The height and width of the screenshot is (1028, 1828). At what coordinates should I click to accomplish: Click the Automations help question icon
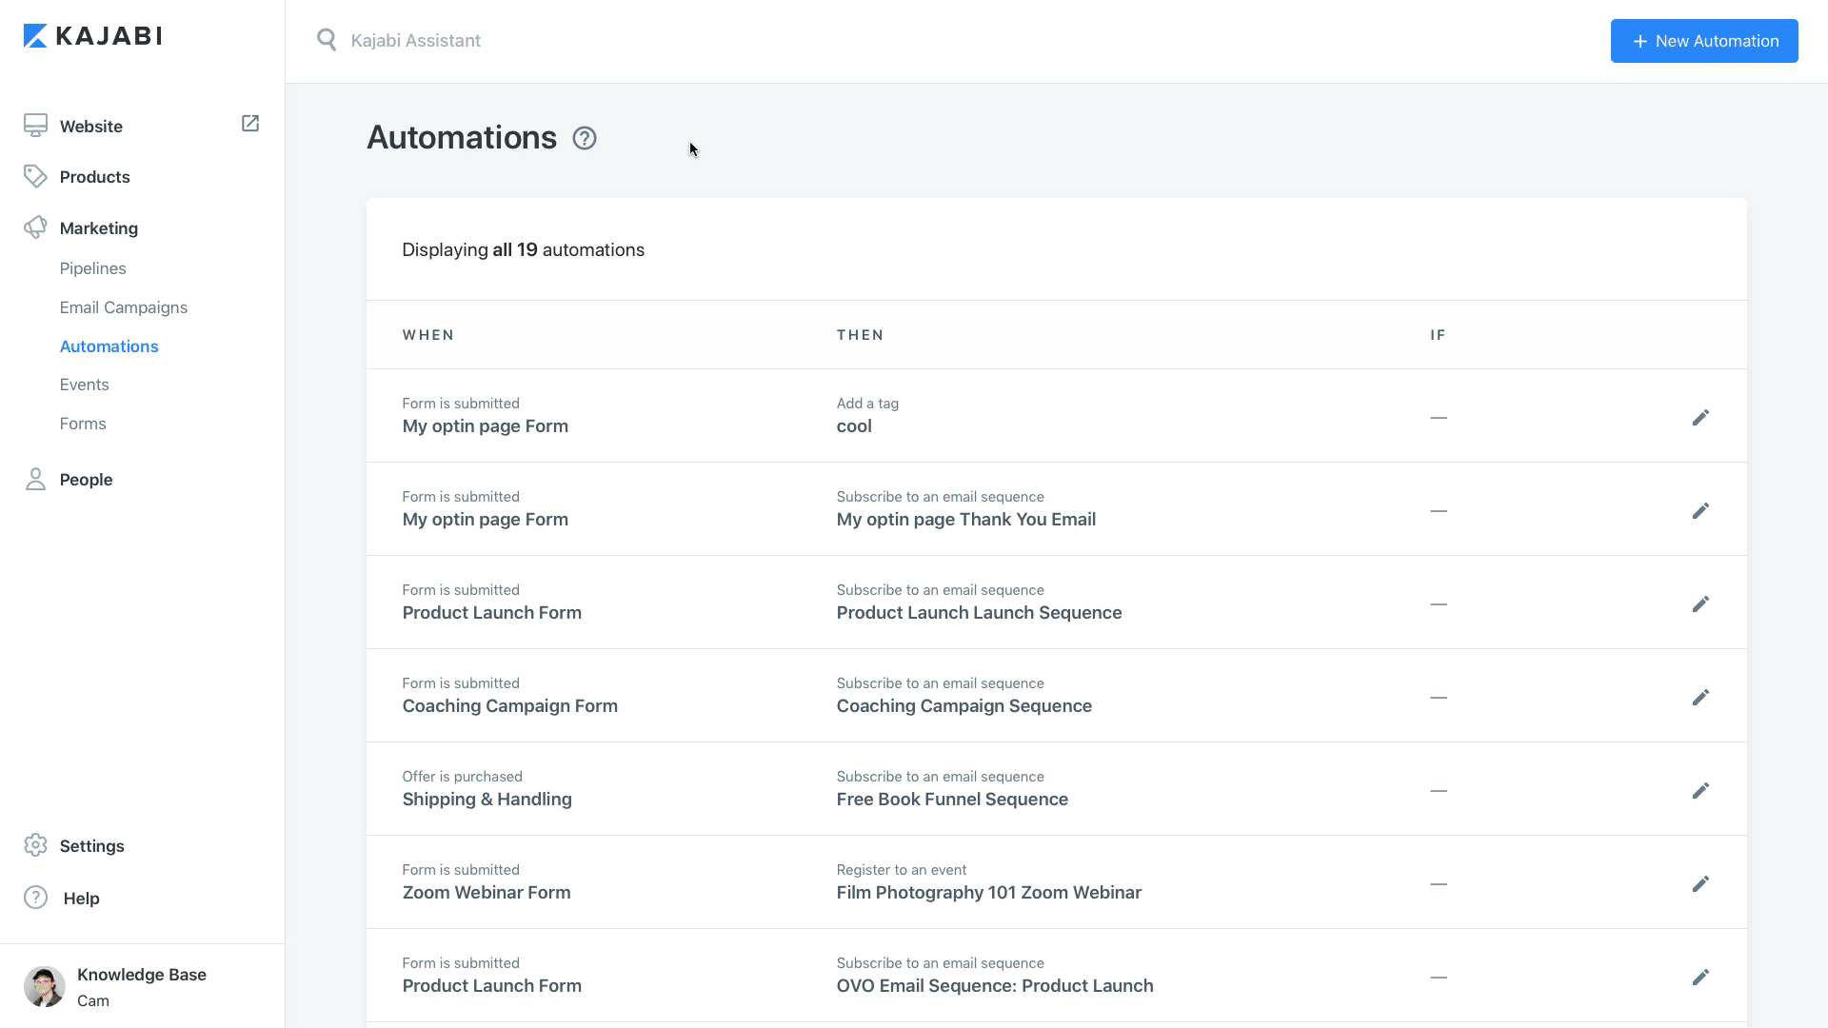585,139
